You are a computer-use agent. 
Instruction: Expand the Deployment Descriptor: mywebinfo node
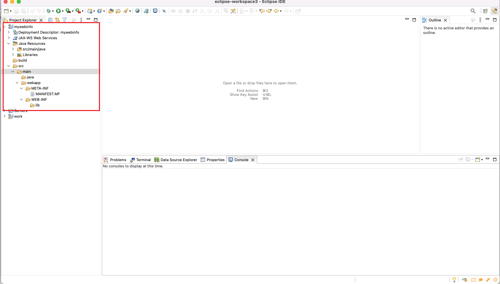[9, 32]
